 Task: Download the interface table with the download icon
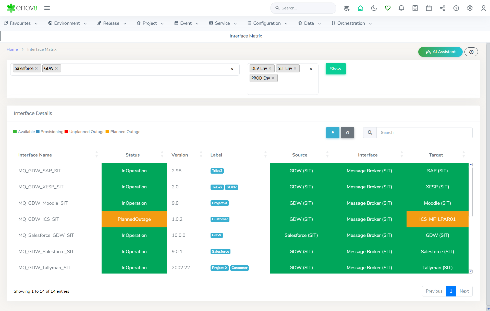(x=333, y=133)
